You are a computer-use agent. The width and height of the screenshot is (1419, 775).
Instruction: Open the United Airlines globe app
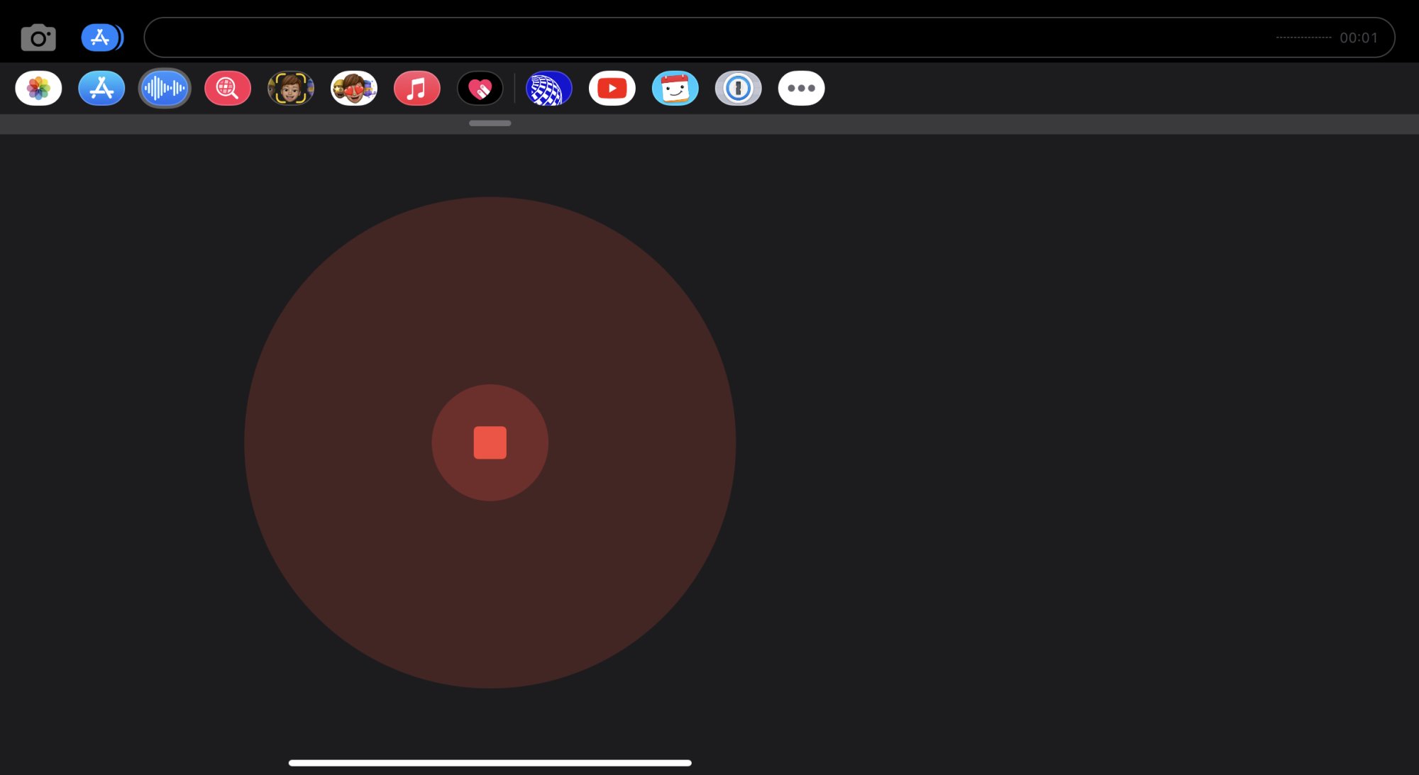[x=548, y=89]
